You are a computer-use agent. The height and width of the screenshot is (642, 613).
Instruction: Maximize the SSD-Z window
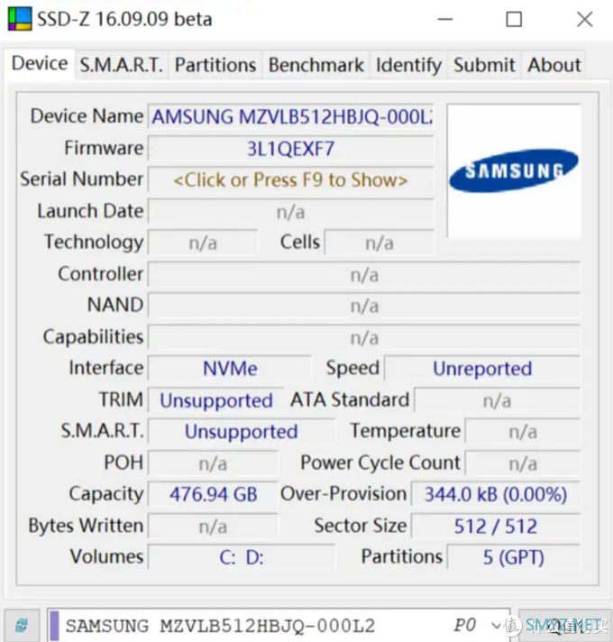point(514,19)
